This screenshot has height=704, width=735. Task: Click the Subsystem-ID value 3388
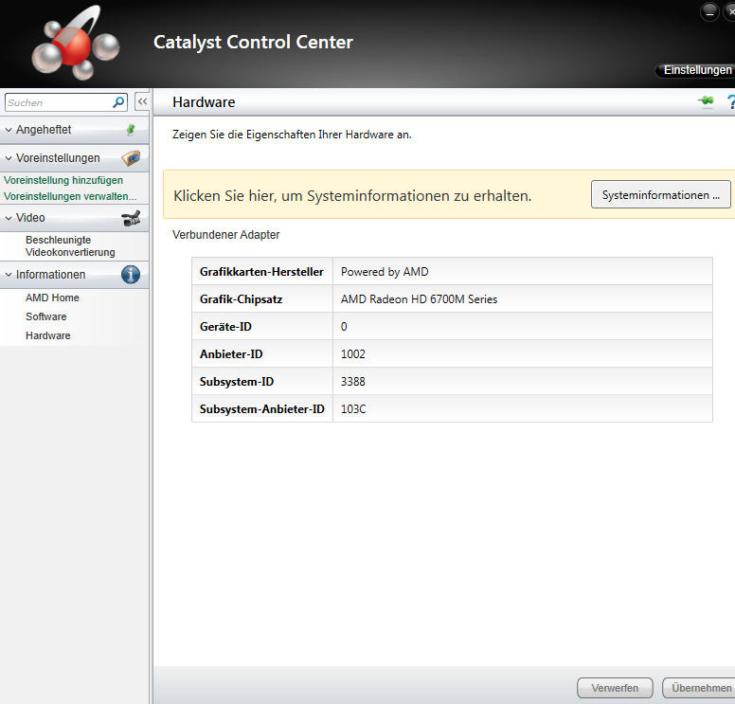[x=353, y=382]
